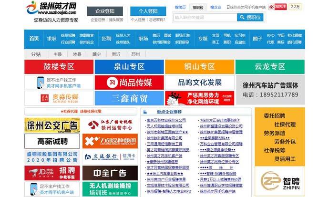Open the 个人注册 link
Screen dimensions: 329x197
tap(138, 20)
